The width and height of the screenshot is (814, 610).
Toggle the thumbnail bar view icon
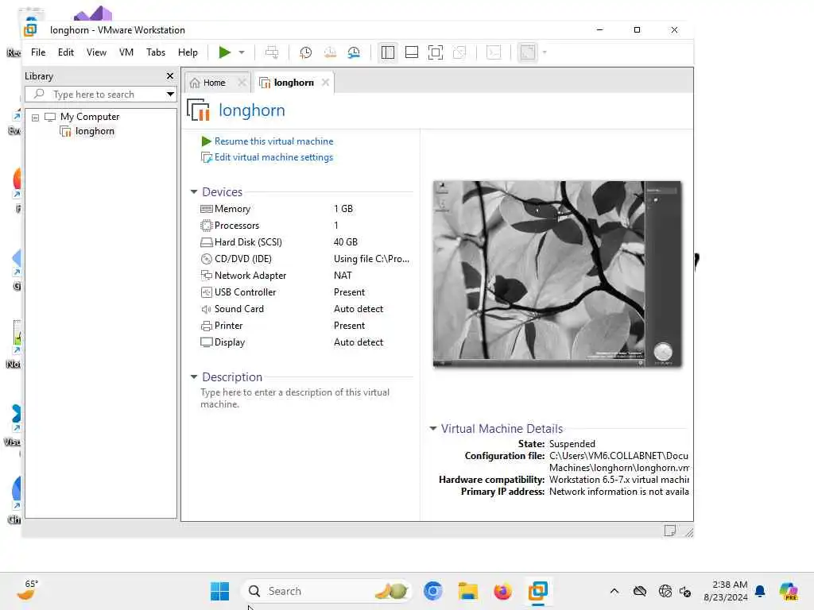coord(412,52)
